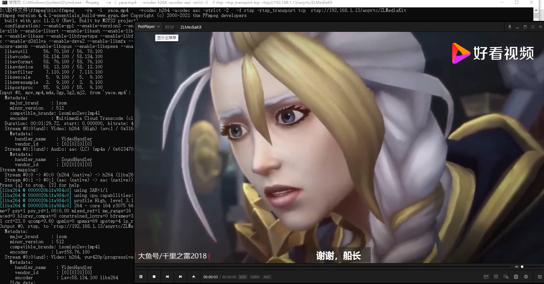
Task: Click the 'libavcodec' version line
Action: (54, 57)
